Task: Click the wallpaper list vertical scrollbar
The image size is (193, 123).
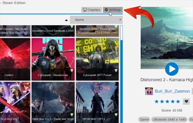Action: [122, 74]
